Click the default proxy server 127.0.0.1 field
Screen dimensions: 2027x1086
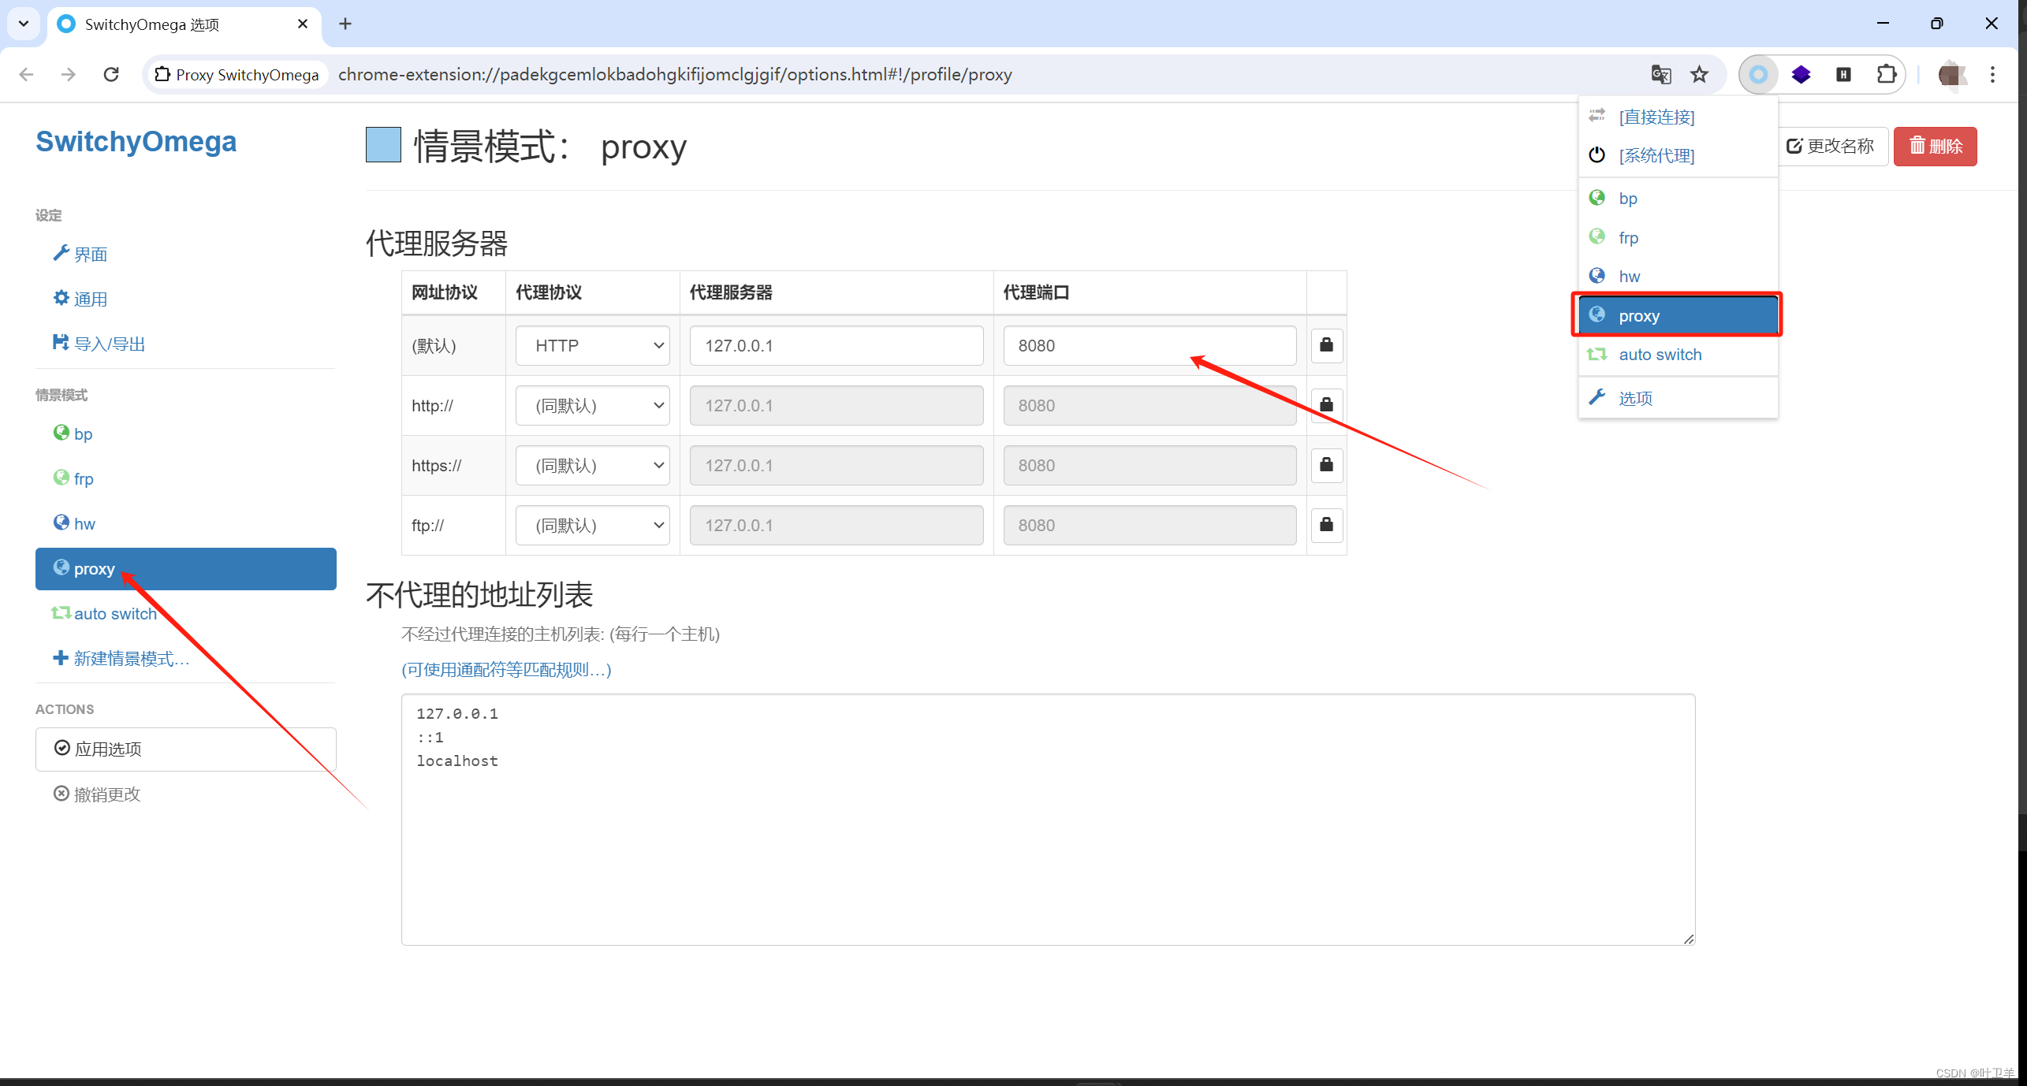coord(836,346)
